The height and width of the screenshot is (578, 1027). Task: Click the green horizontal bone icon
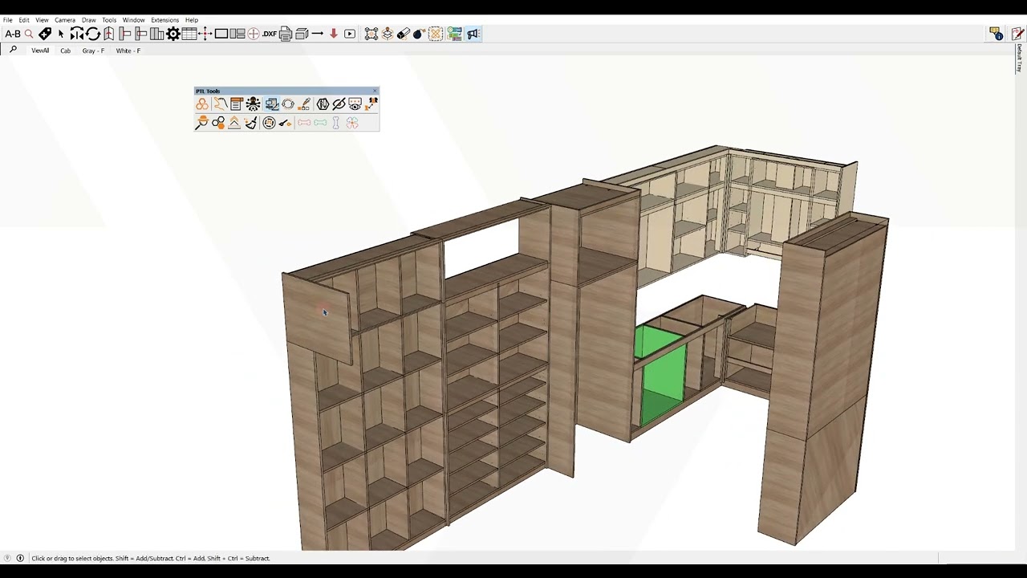(320, 123)
